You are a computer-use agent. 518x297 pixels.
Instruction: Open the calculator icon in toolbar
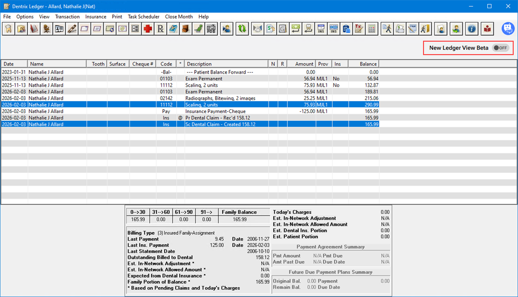372,29
